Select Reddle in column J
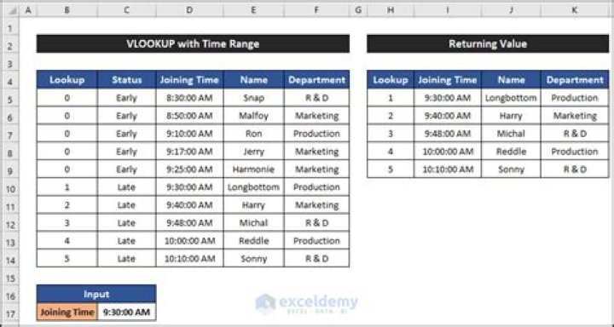Viewport: 614px width, 327px height. [x=511, y=152]
